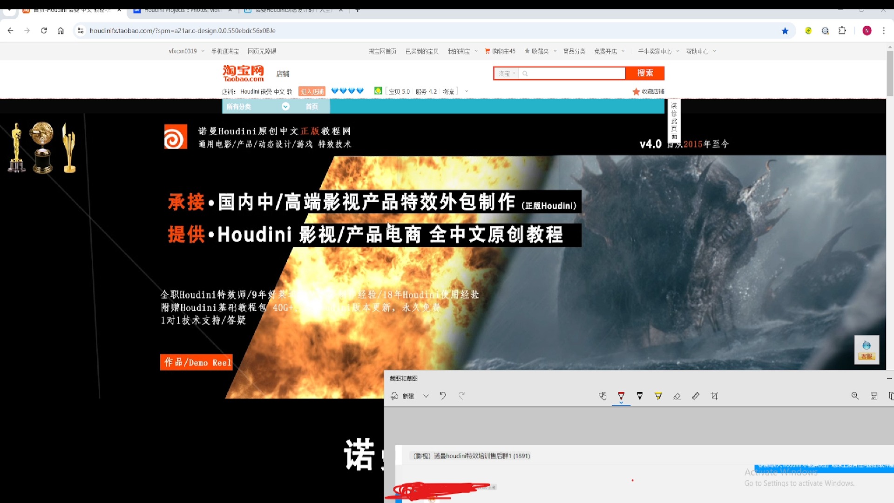
Task: Click the Oscar trophy images
Action: point(43,148)
